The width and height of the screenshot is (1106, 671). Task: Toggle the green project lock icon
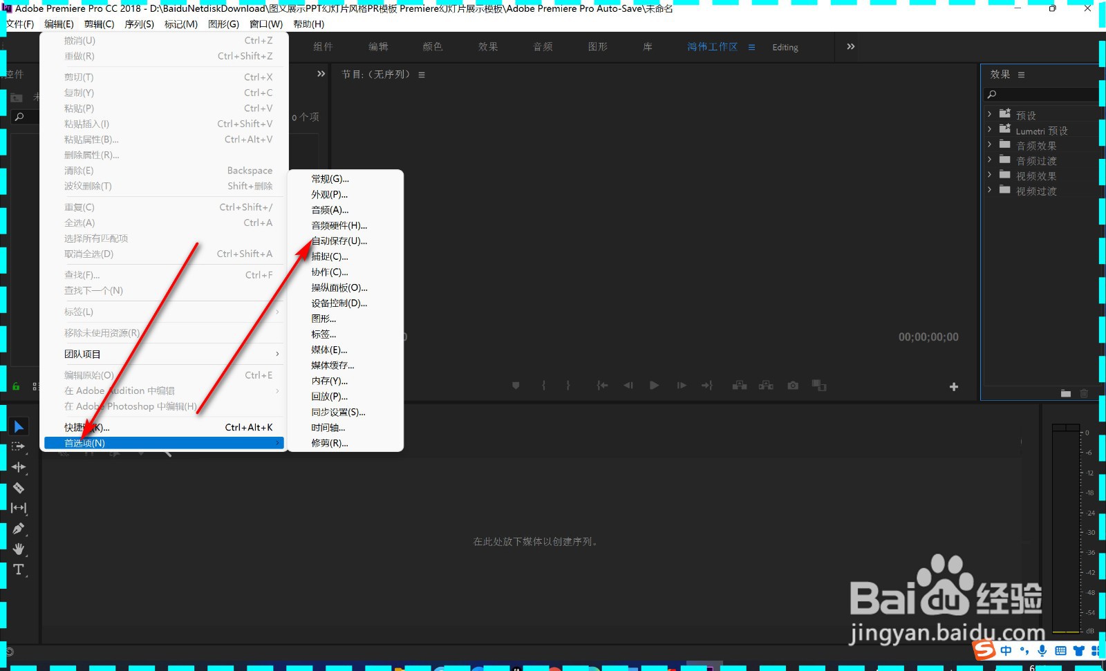click(x=16, y=386)
